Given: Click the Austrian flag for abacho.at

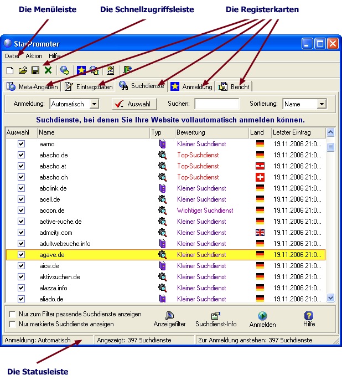Looking at the screenshot, I should 260,166.
